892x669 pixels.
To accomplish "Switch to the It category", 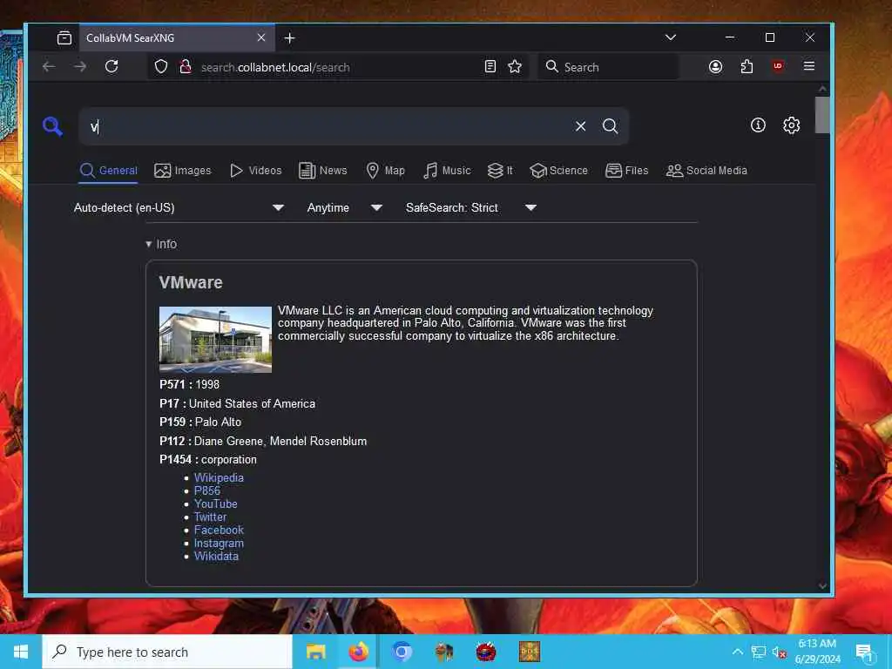I will (500, 171).
